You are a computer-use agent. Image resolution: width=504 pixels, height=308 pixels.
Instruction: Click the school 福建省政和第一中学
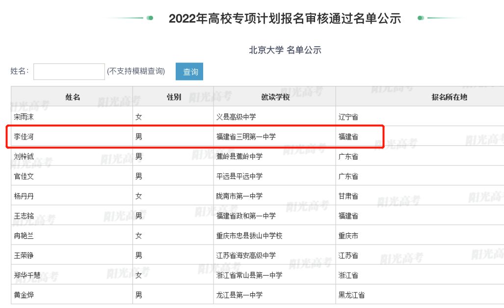coord(246,216)
